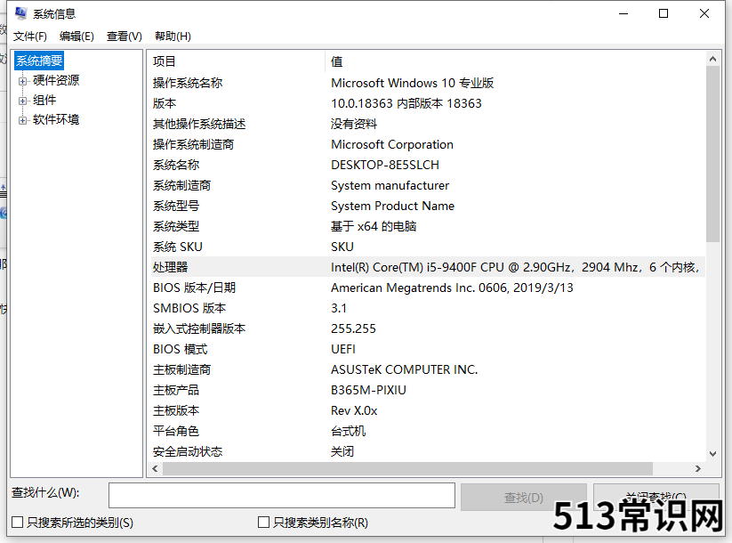Screen dimensions: 732x543
Task: Select the 系统名称 row
Action: (x=428, y=166)
